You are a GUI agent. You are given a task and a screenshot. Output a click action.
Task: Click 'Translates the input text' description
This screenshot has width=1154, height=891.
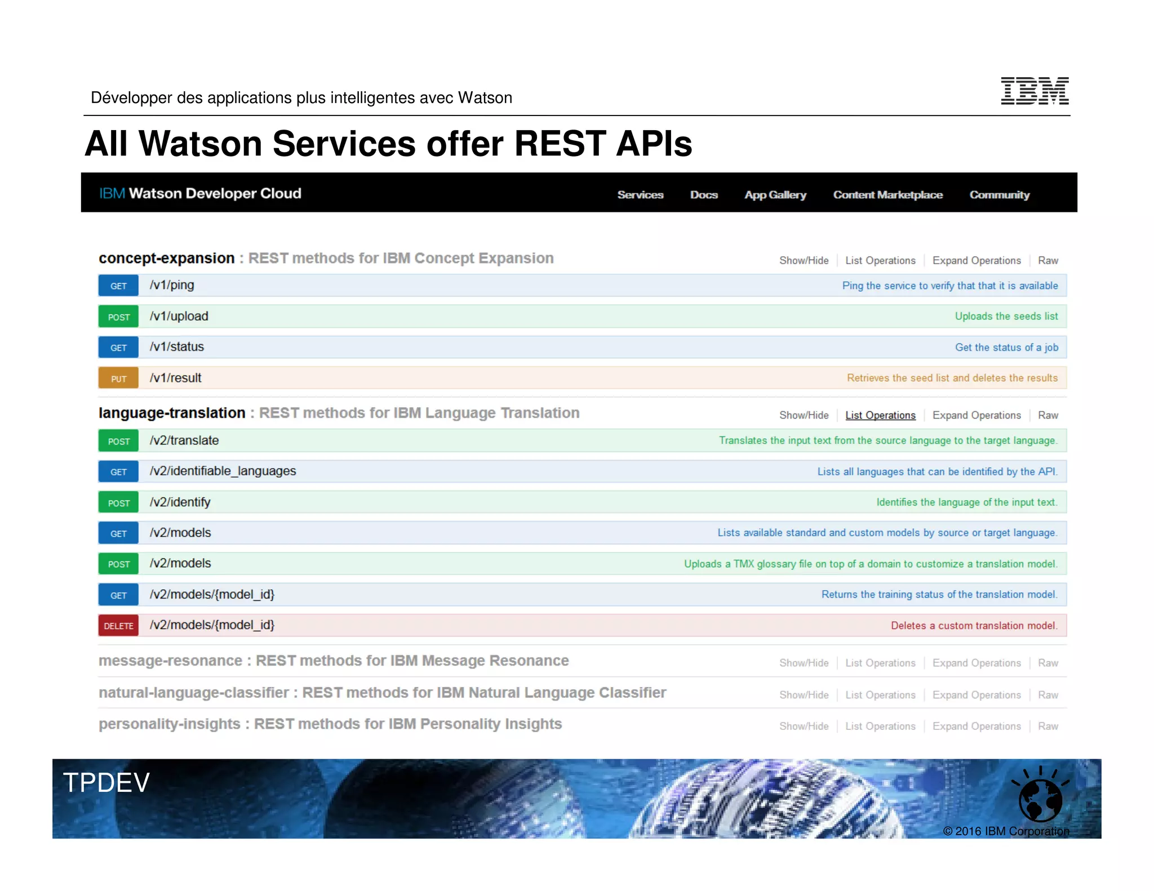click(x=888, y=440)
